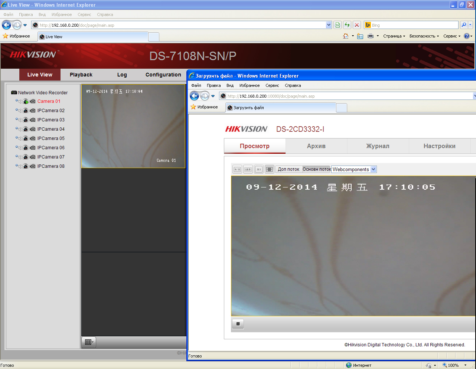
Task: Open Файл menu in Live View window
Action: pos(8,14)
